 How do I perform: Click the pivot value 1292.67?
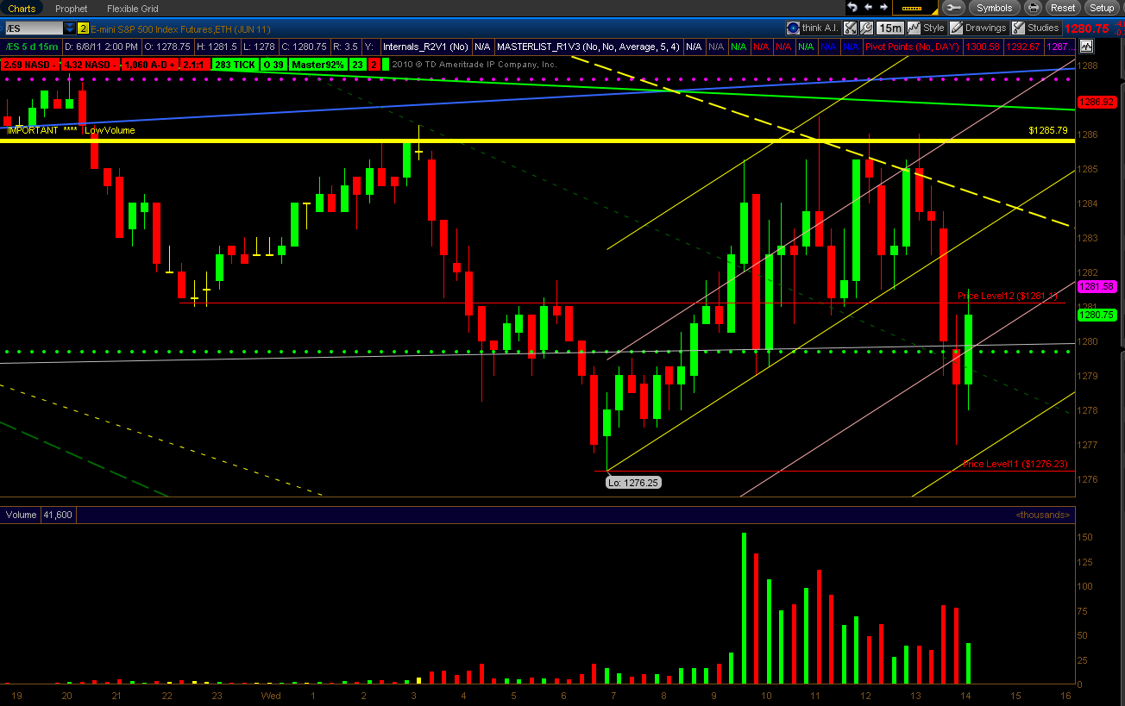pos(1022,47)
